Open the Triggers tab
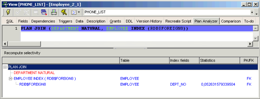This screenshot has width=260, height=99. (x=65, y=21)
